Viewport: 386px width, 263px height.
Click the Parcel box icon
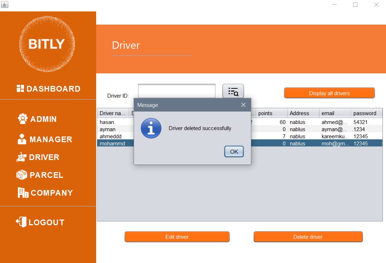[x=22, y=175]
